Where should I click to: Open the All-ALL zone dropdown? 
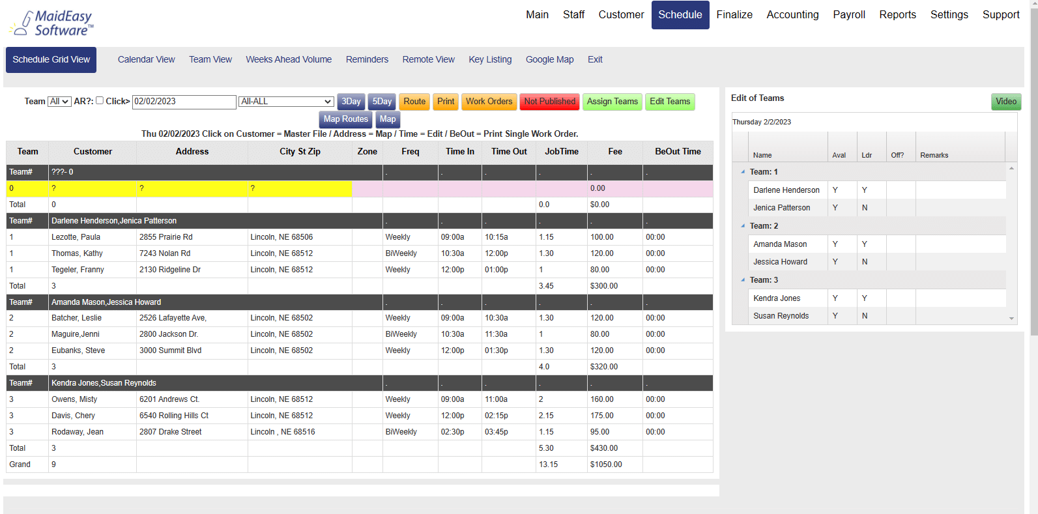point(287,102)
